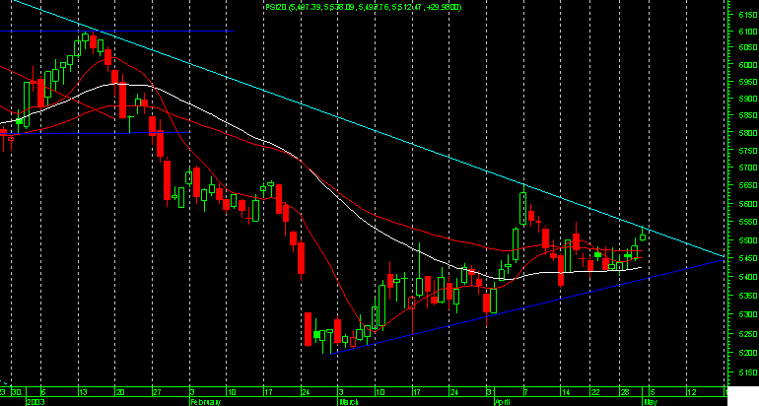Viewport: 759px width, 406px height.
Task: Click date label 10 in March
Action: point(380,392)
